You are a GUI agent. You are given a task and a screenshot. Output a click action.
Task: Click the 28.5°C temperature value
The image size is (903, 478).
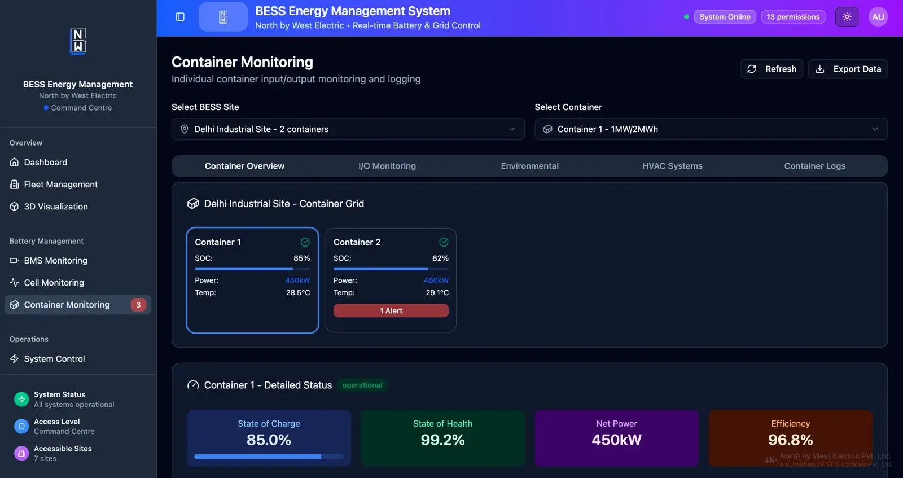(x=298, y=293)
